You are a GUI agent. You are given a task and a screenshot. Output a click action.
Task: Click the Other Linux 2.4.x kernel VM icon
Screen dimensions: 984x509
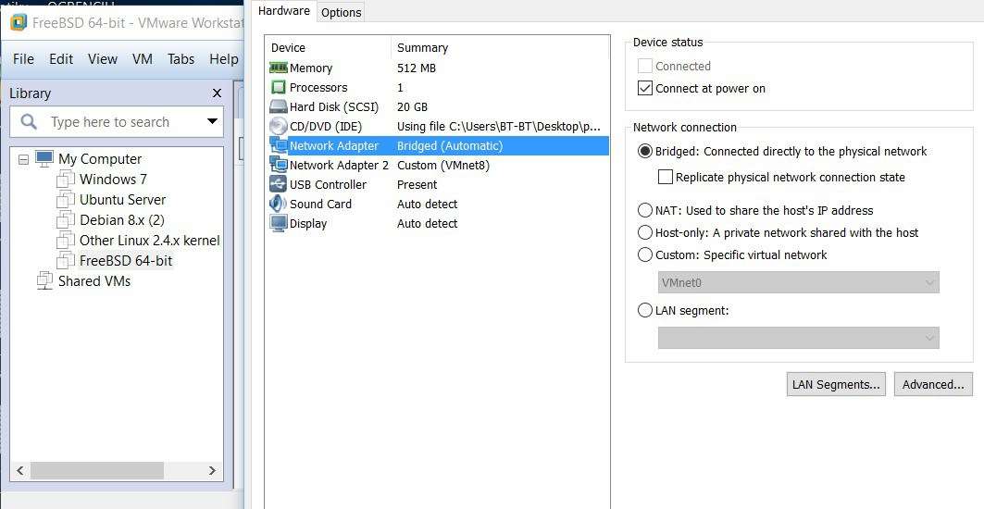pyautogui.click(x=66, y=241)
